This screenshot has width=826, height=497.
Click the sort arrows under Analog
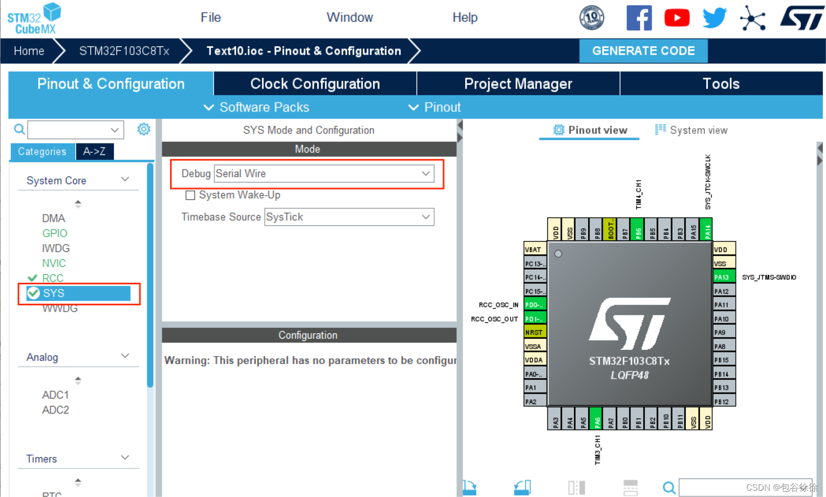[x=78, y=380]
